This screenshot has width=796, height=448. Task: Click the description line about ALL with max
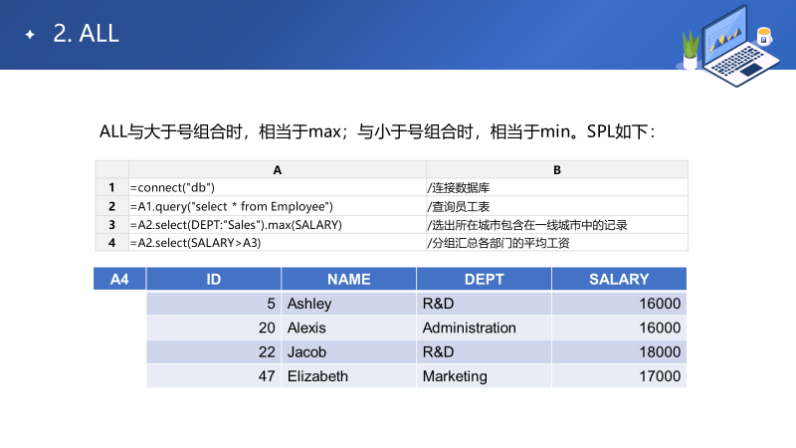[x=377, y=131]
